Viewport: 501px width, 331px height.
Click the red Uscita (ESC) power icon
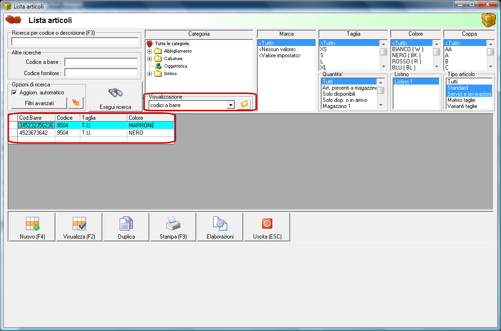267,223
